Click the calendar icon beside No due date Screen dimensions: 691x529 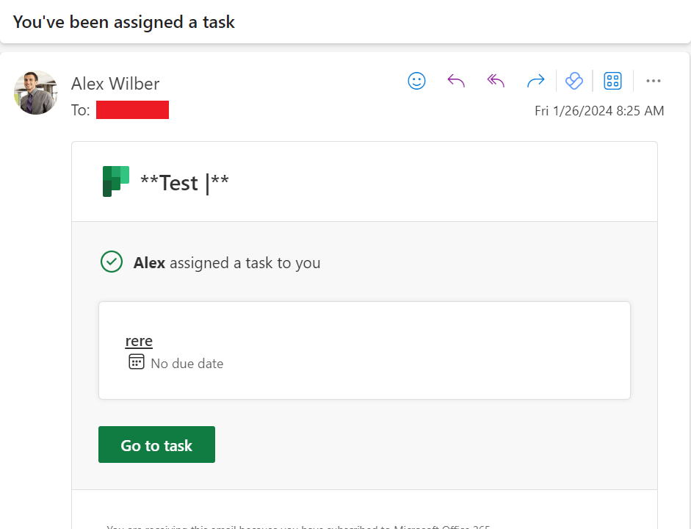coord(136,362)
